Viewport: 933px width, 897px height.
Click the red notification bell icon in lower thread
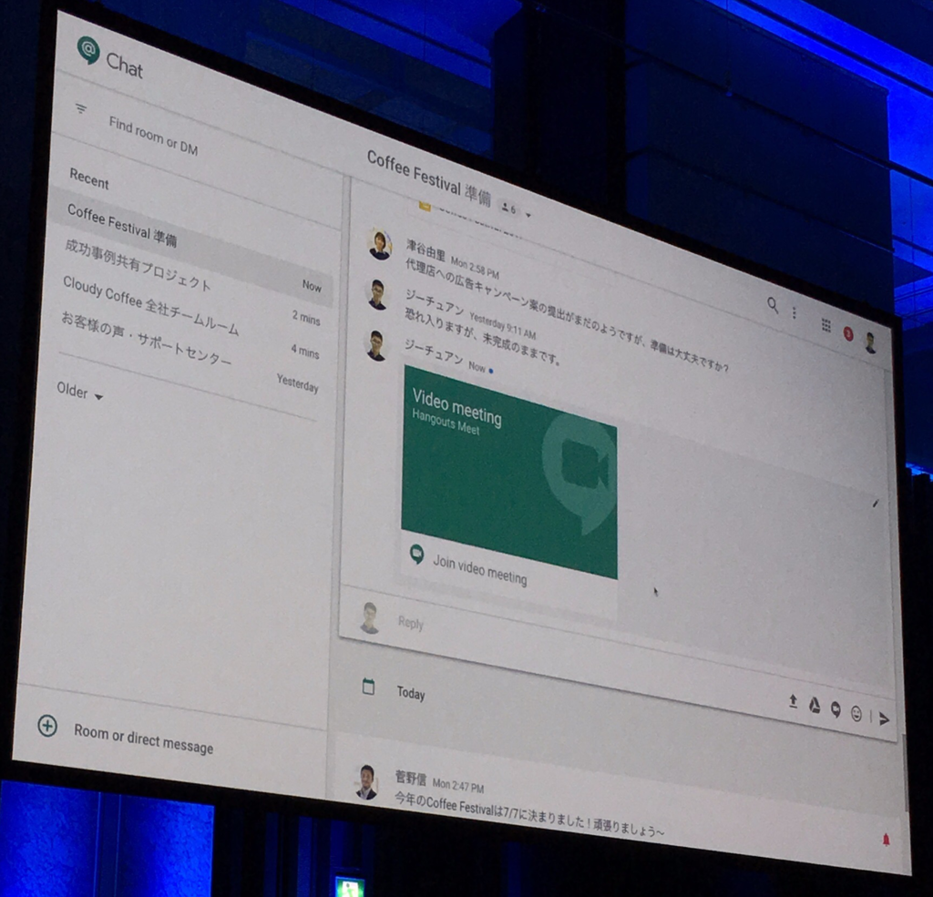tap(886, 840)
